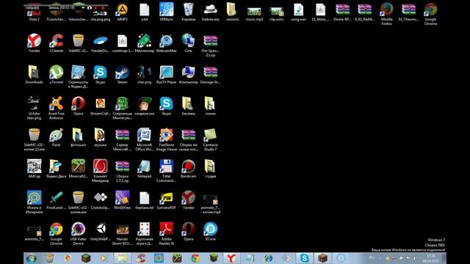This screenshot has height=264, width=470.
Task: Open the USB Video Device shortcut
Action: 79,233
